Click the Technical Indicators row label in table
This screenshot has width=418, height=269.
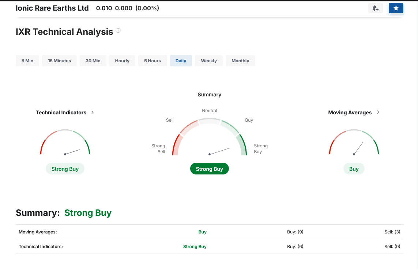(x=41, y=247)
